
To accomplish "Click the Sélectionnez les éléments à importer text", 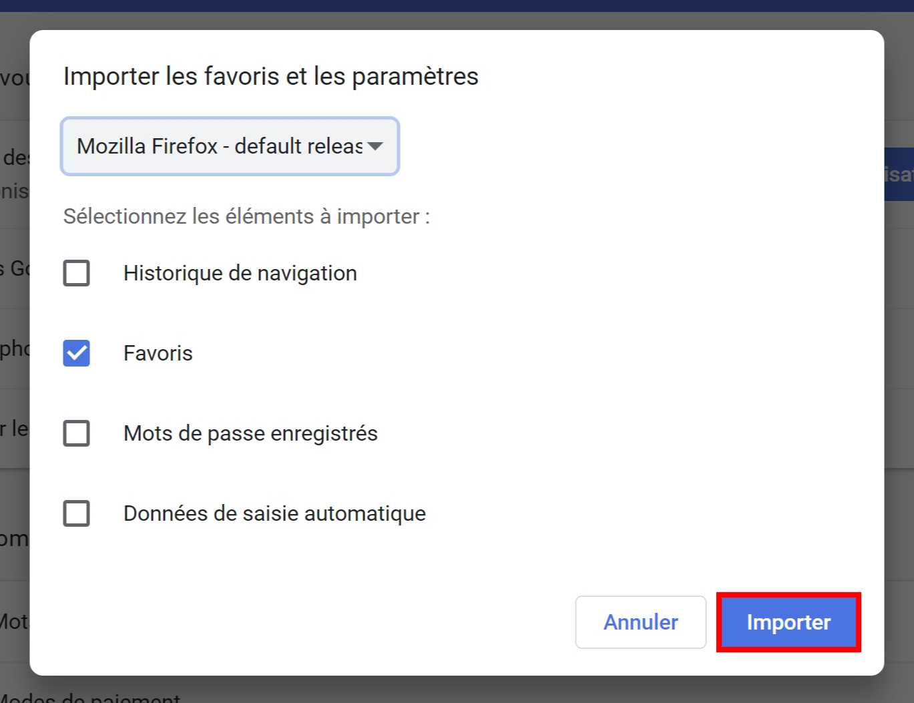I will pos(246,216).
